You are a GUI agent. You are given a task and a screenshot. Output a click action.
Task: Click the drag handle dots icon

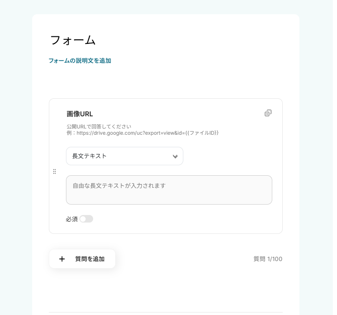click(54, 172)
